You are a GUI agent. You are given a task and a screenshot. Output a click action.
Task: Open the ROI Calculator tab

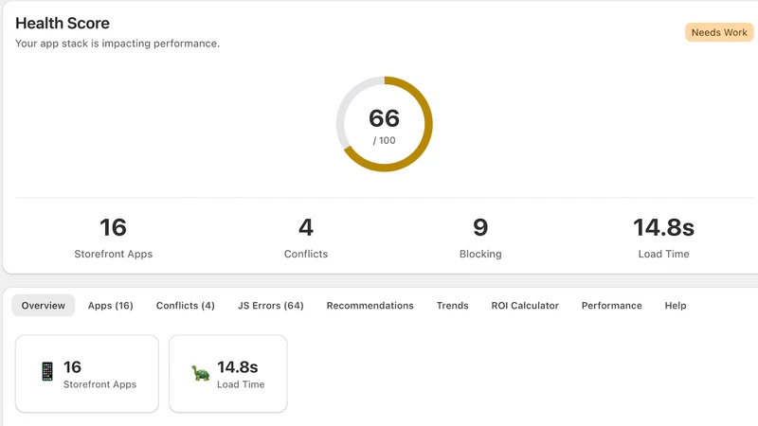[x=525, y=305]
